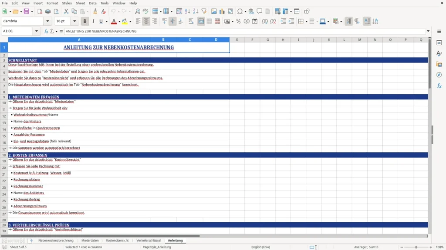Open Find and Replace magnifier icon
Screen dimensions: 446x250
point(137,11)
